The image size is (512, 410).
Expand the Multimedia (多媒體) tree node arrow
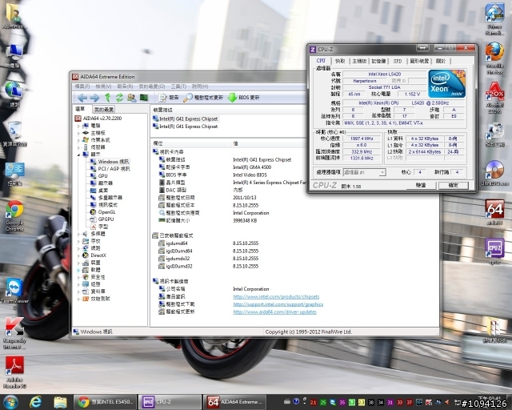point(78,234)
